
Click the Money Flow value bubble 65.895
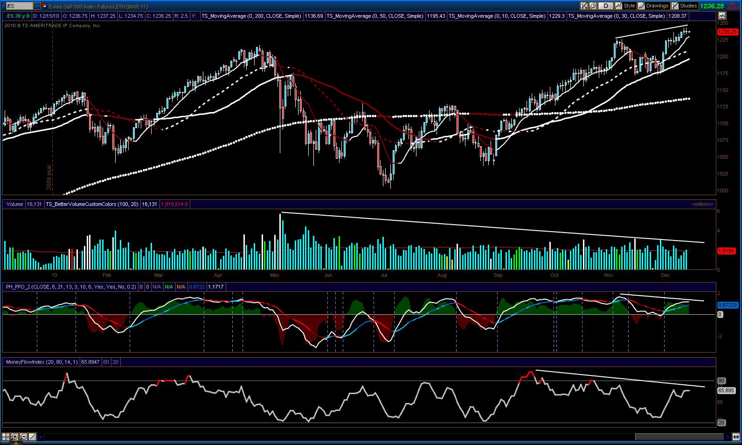click(726, 390)
